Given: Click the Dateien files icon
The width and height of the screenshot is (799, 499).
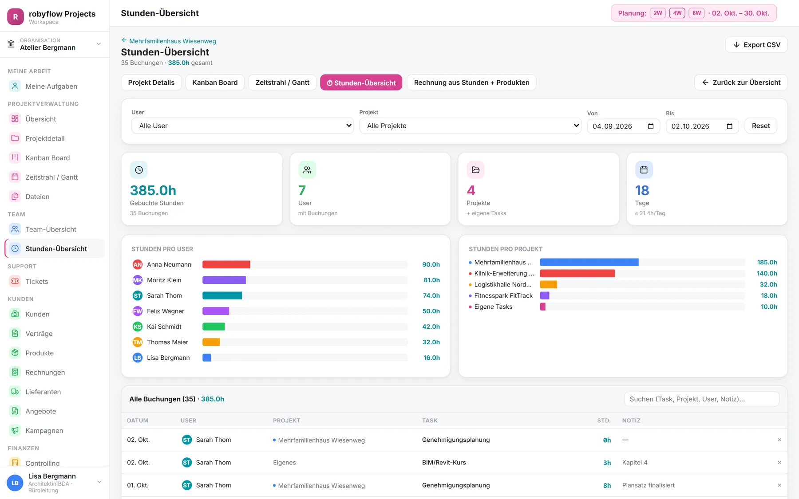Looking at the screenshot, I should [x=15, y=196].
